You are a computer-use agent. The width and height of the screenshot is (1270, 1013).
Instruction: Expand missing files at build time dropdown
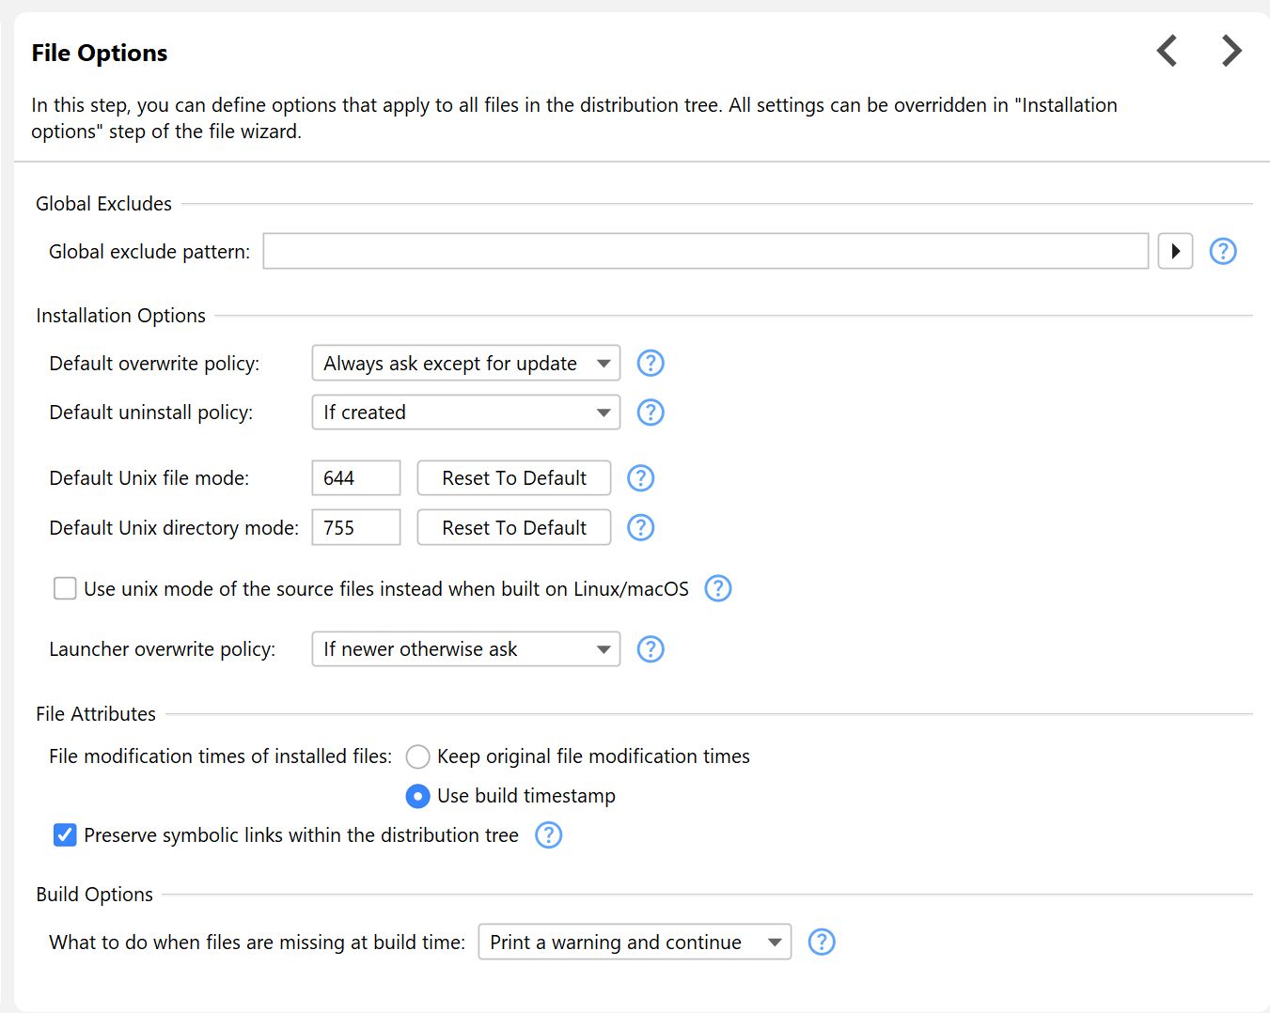point(635,943)
